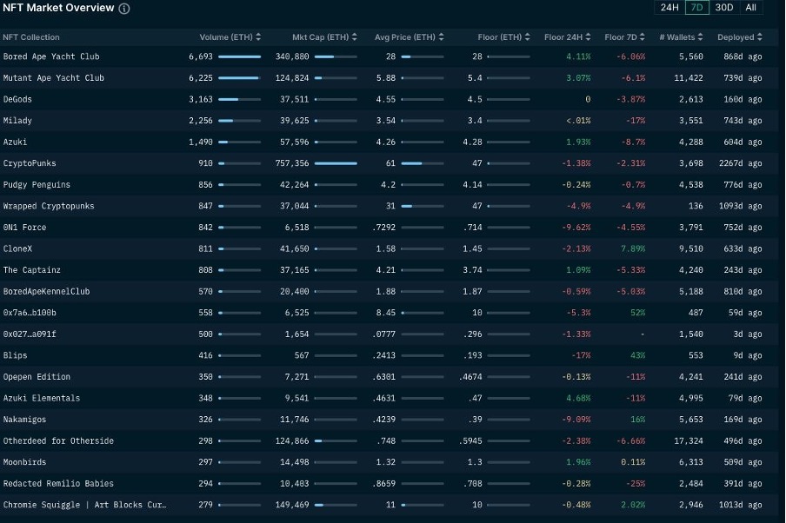Sort by Deployed arrow icon
786x523 pixels.
point(759,37)
